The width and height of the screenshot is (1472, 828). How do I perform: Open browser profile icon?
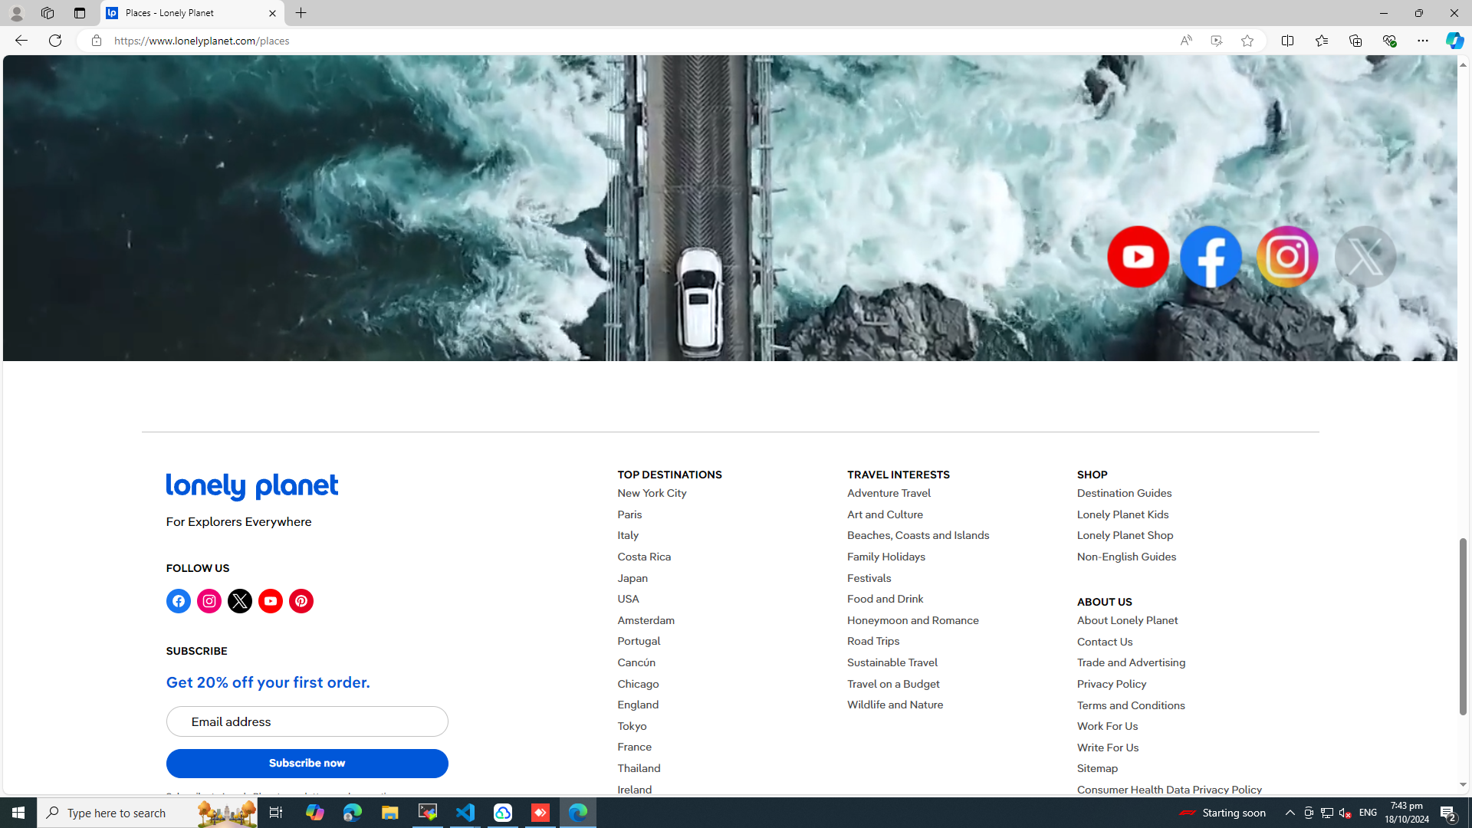(16, 13)
